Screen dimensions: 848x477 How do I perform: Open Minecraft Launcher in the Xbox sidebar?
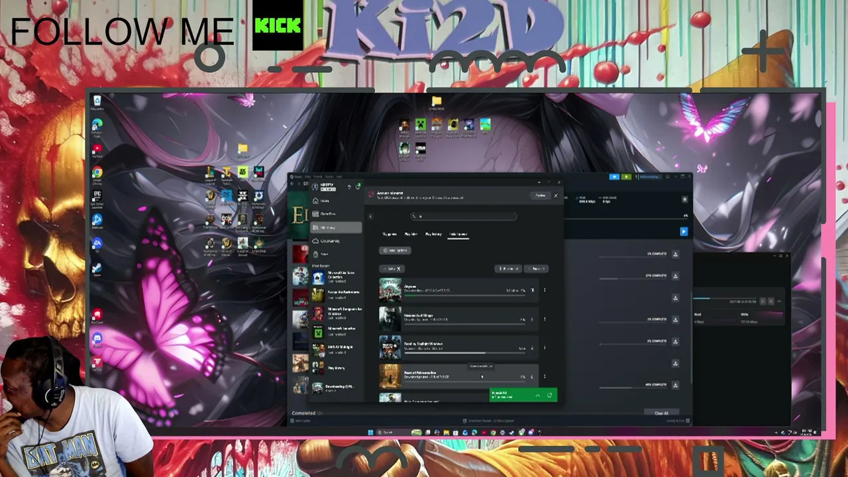pos(337,331)
